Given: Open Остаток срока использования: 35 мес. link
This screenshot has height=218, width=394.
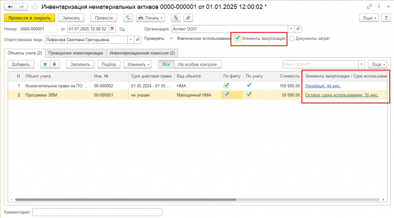Looking at the screenshot, I should click(342, 95).
